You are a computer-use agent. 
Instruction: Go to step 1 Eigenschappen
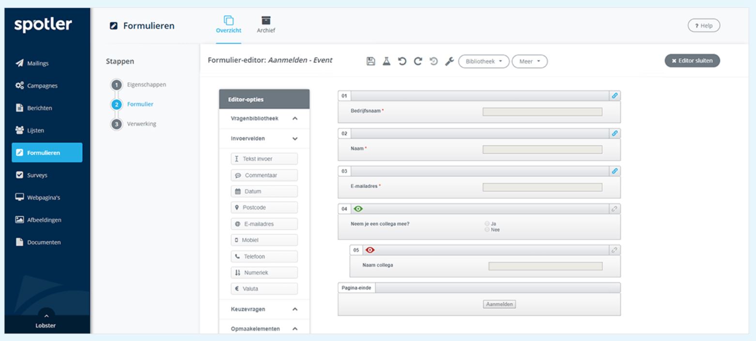point(139,85)
